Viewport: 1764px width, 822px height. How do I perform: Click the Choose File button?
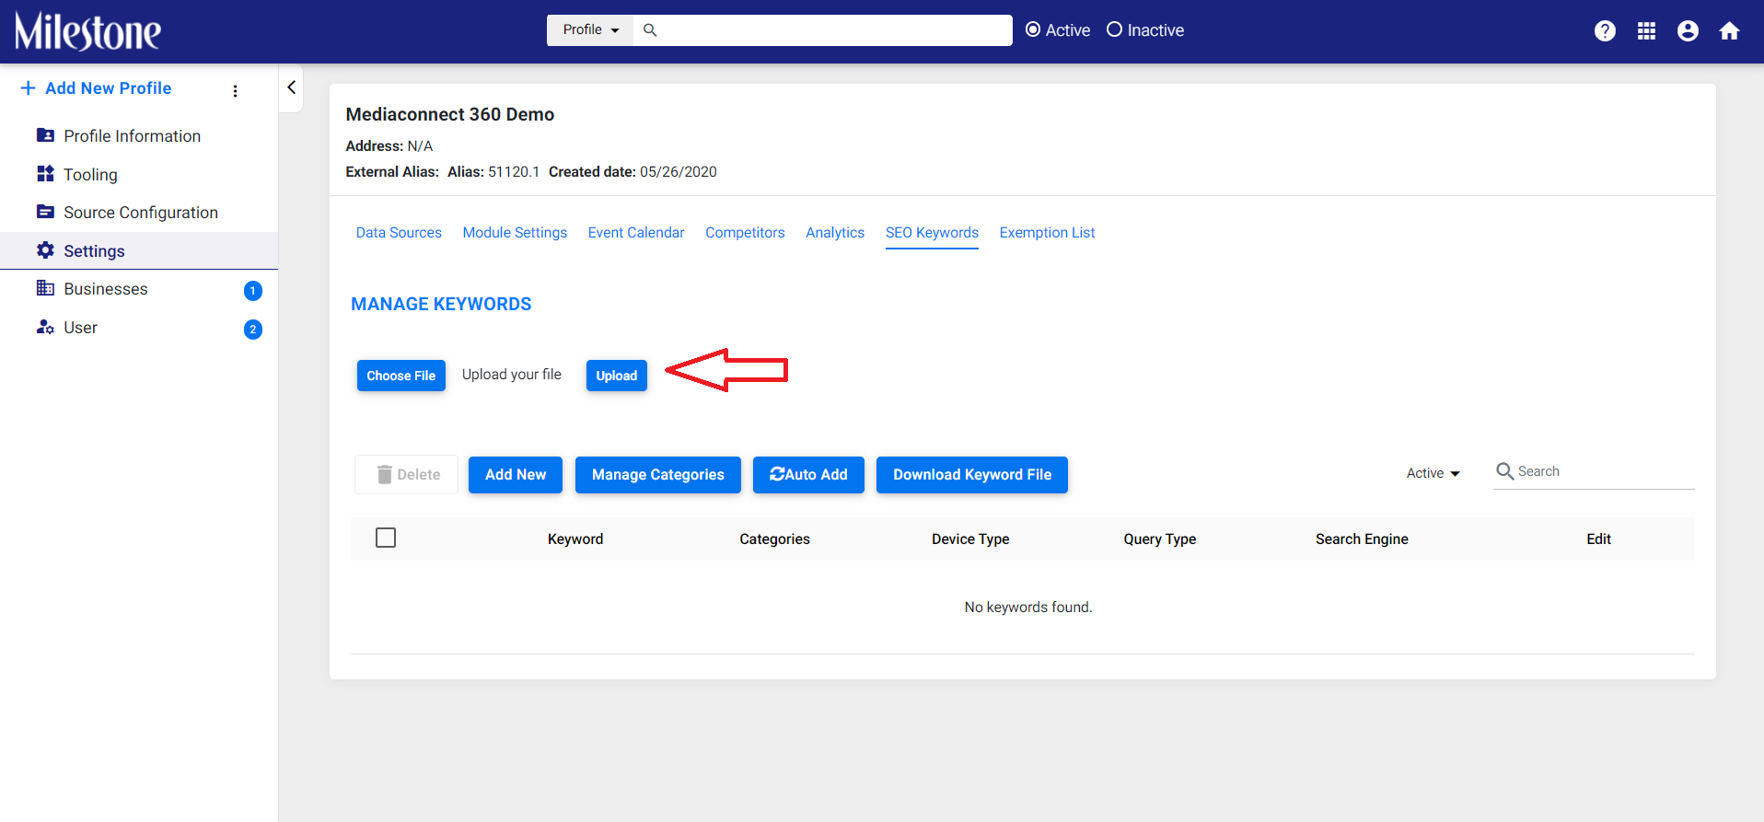tap(401, 376)
